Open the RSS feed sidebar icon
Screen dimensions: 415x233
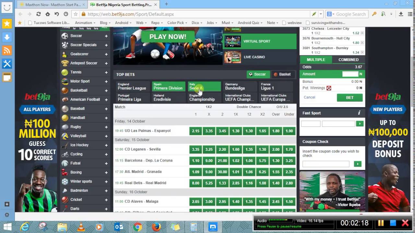pos(7,50)
